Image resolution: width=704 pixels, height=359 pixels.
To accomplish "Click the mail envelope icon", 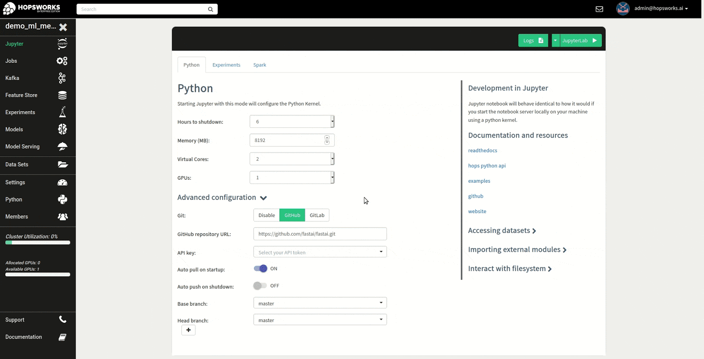I will pyautogui.click(x=599, y=9).
